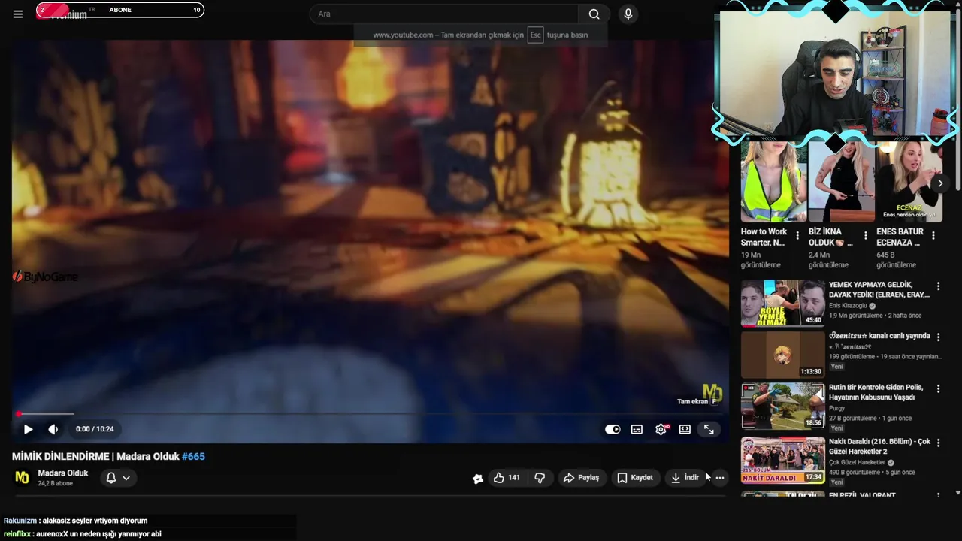Open options for Nakit Daraldı video
Viewport: 962px width, 541px height.
938,443
